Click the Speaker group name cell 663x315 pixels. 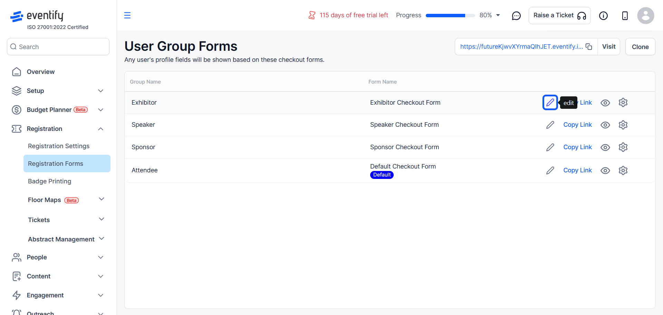143,125
